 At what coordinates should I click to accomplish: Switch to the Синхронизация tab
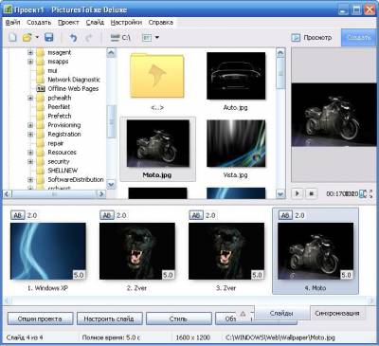click(x=337, y=314)
